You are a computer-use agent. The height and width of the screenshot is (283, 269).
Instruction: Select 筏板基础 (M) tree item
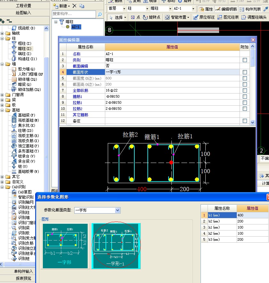28,120
